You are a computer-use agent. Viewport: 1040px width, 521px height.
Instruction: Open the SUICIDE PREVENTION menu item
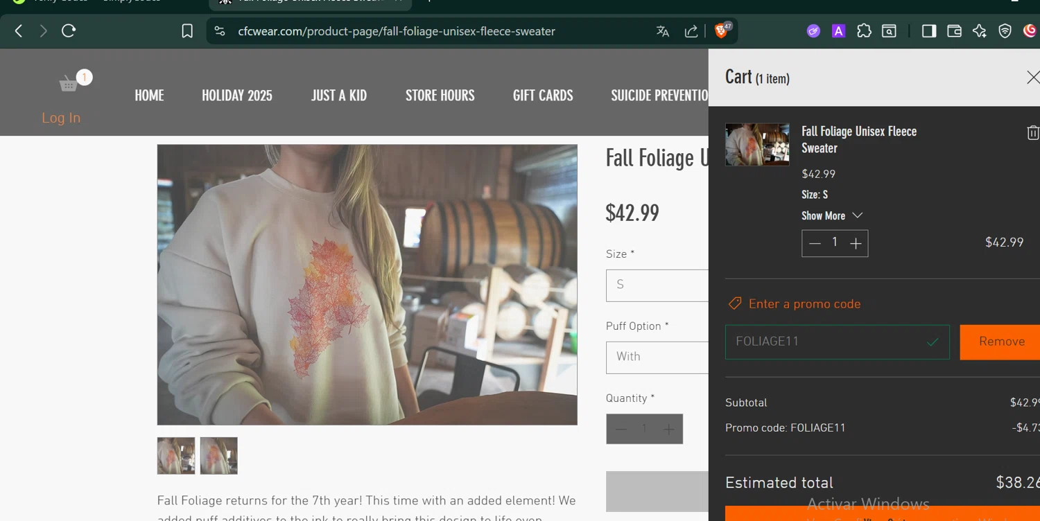coord(659,96)
